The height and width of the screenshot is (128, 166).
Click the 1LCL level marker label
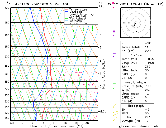(x=103, y=111)
